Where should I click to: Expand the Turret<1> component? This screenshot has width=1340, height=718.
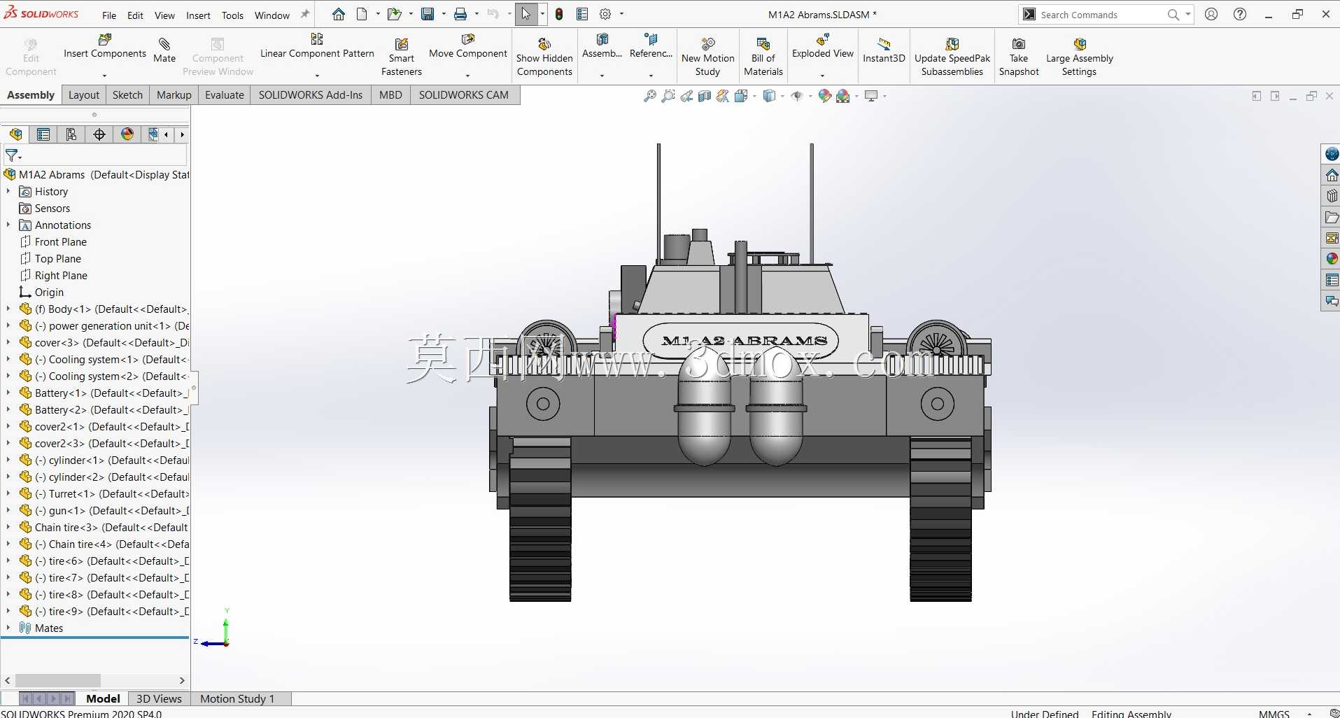point(8,493)
